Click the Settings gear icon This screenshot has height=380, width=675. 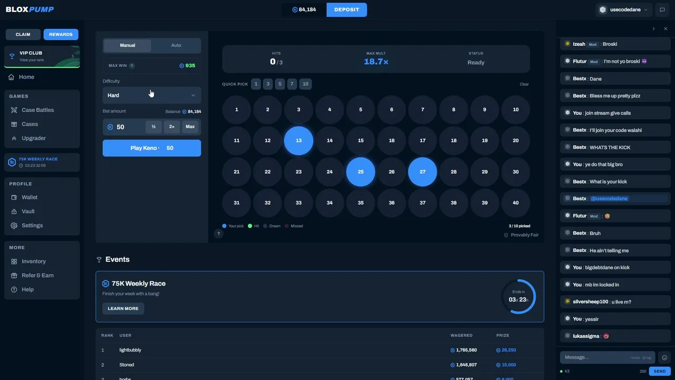pos(14,225)
